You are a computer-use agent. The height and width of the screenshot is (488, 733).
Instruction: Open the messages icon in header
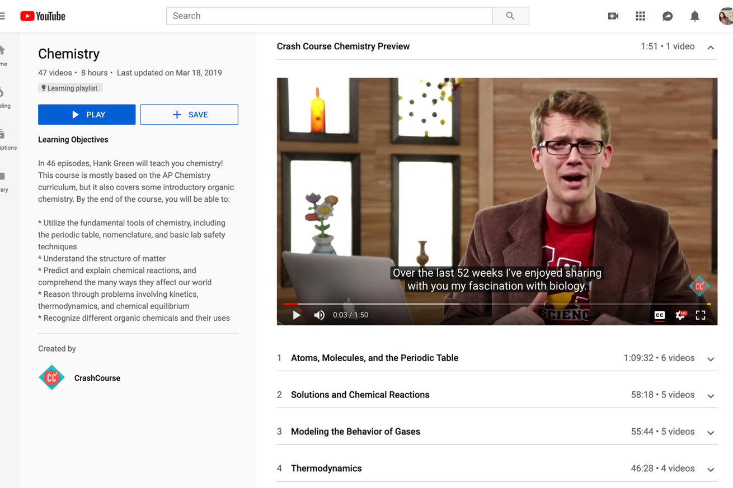[668, 16]
